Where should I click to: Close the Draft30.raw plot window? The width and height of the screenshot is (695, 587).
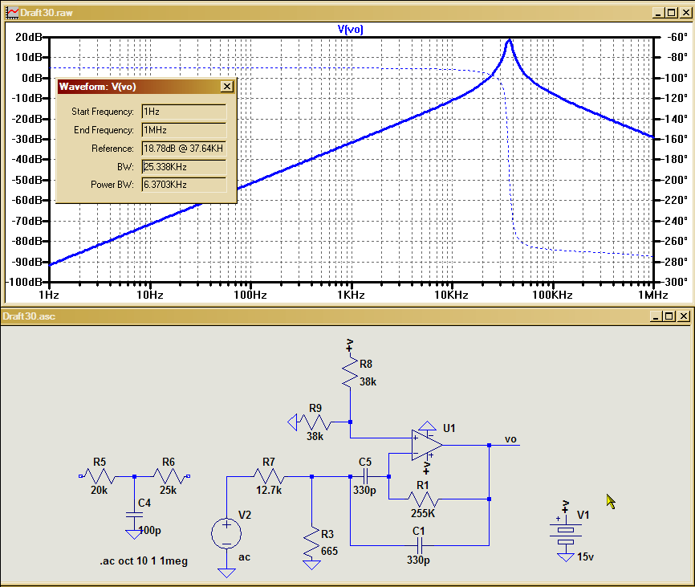coord(685,13)
